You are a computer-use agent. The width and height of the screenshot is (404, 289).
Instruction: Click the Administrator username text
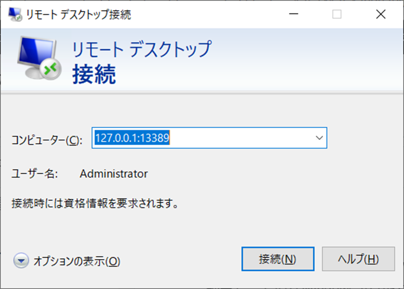tap(114, 174)
